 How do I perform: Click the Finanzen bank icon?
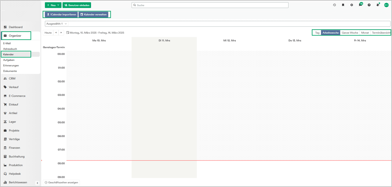coord(5,148)
